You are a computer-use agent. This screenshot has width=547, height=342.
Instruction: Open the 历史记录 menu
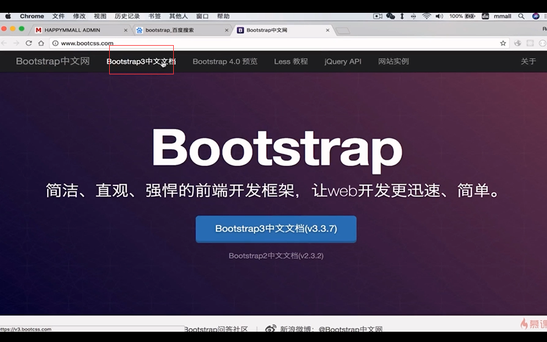(x=127, y=16)
